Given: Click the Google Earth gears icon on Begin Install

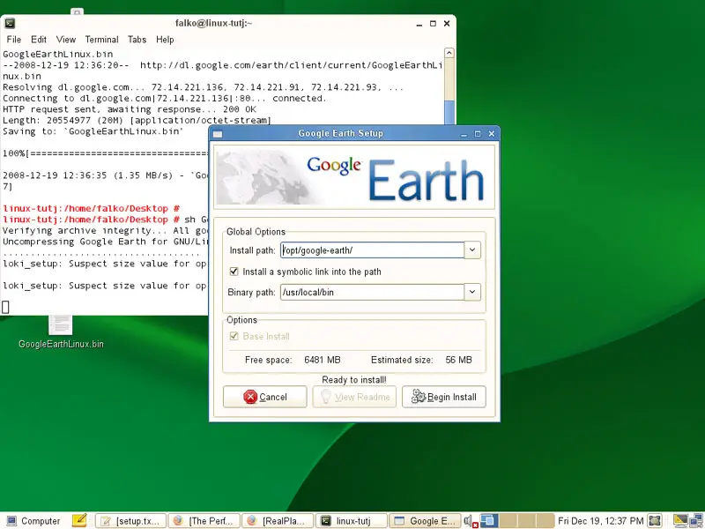Looking at the screenshot, I should point(418,396).
